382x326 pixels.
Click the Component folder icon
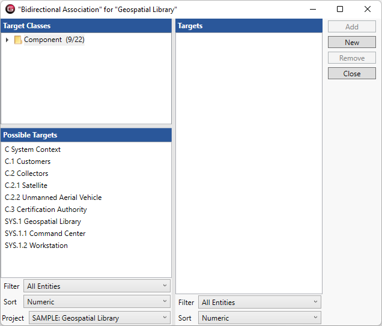pos(18,40)
